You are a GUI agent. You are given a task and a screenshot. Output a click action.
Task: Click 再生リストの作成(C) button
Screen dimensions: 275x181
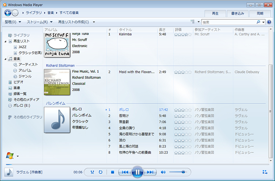(73, 22)
